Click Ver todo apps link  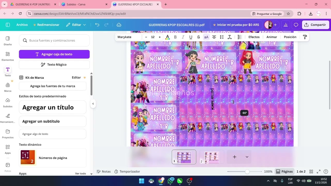(80, 174)
